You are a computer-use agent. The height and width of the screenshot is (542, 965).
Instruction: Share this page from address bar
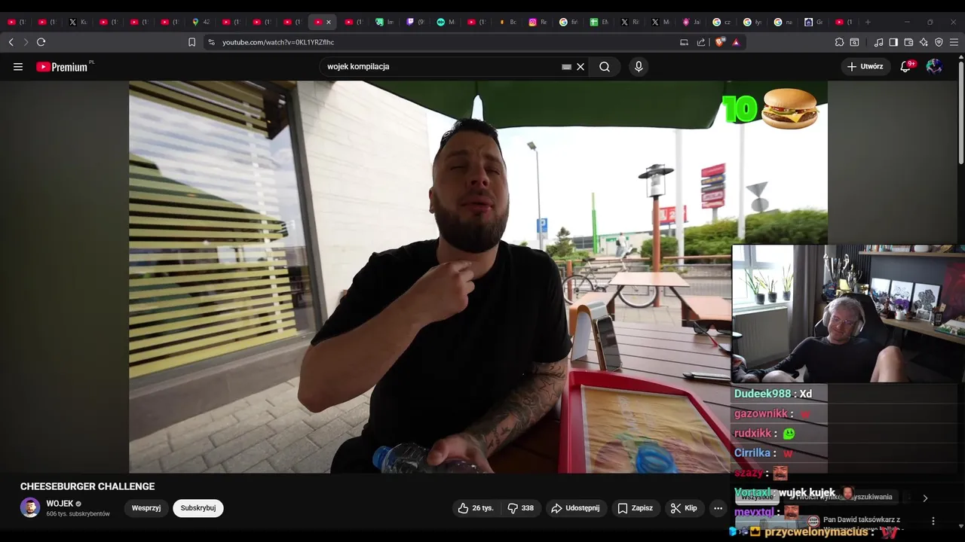pyautogui.click(x=701, y=42)
